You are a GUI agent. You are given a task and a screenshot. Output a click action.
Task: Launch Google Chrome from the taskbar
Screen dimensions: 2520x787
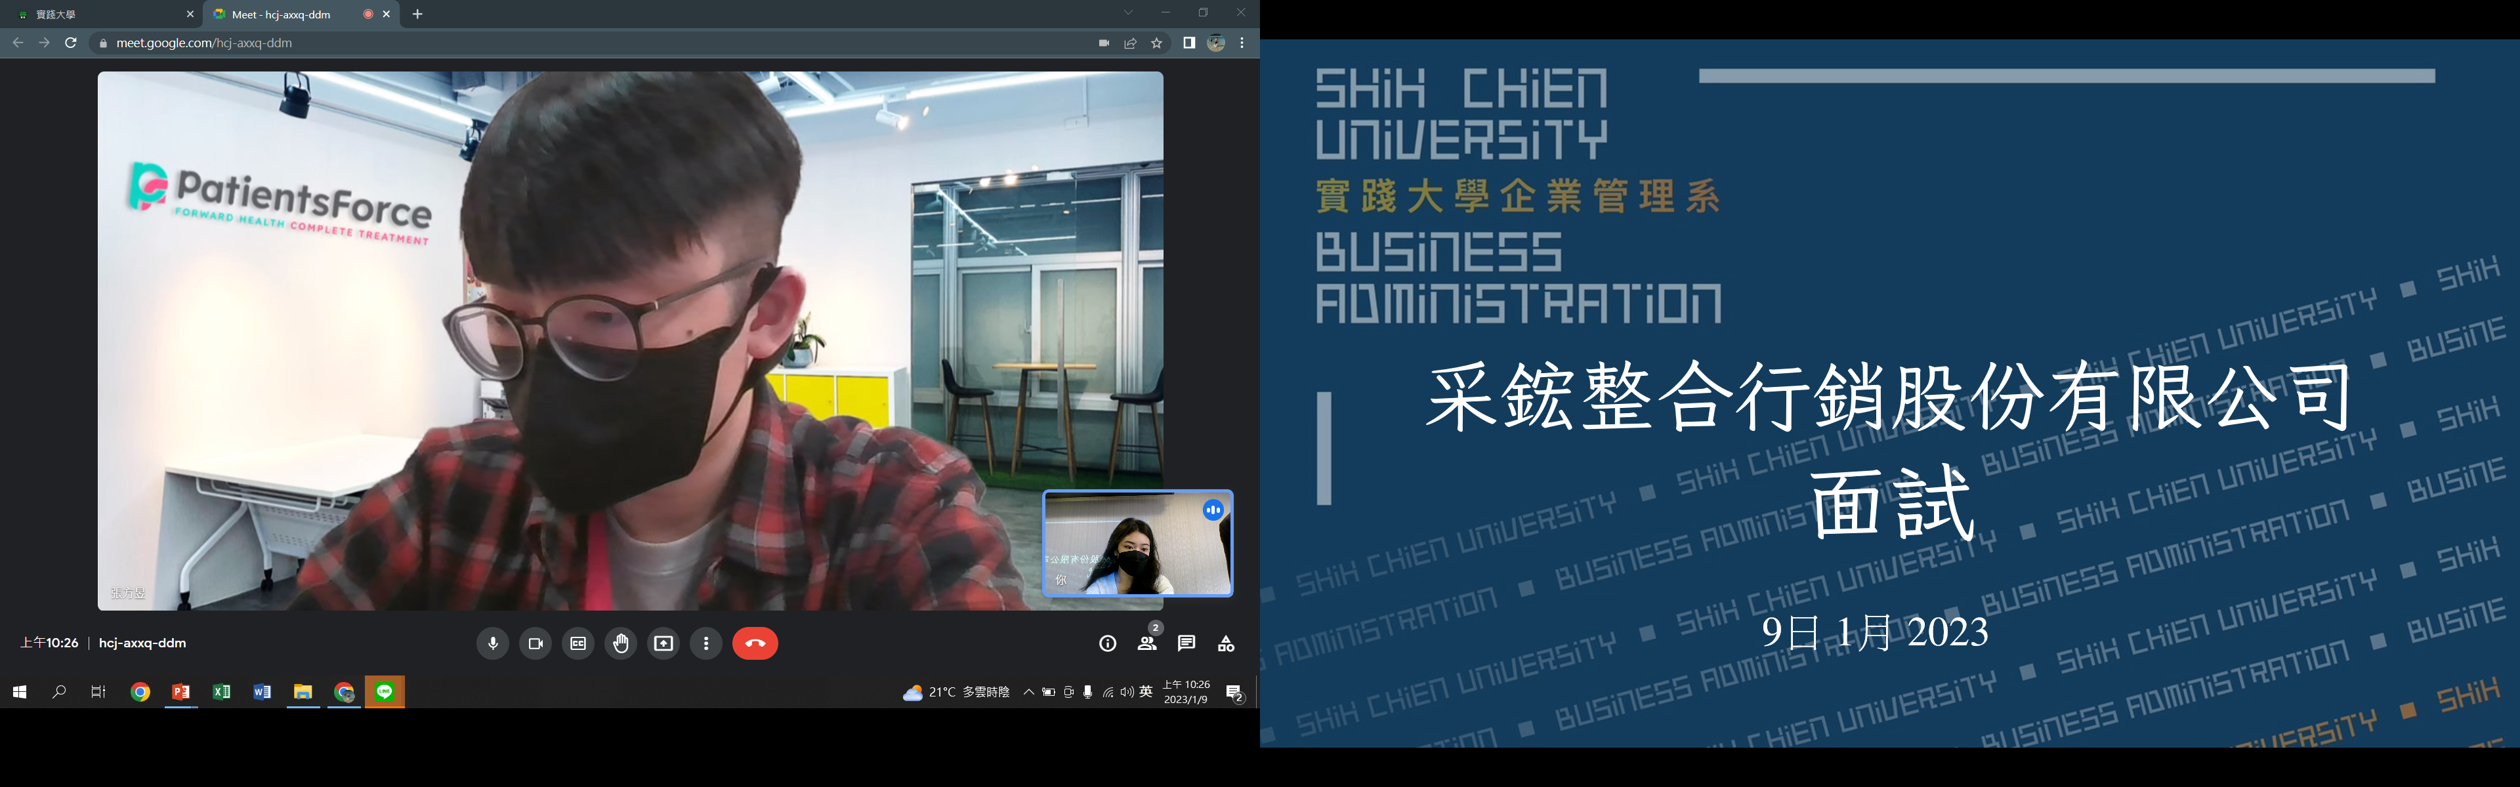click(140, 692)
